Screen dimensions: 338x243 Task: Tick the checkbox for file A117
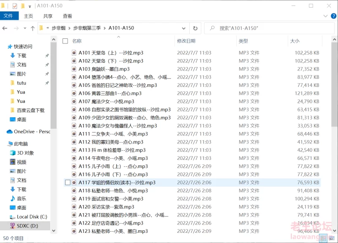[68, 183]
